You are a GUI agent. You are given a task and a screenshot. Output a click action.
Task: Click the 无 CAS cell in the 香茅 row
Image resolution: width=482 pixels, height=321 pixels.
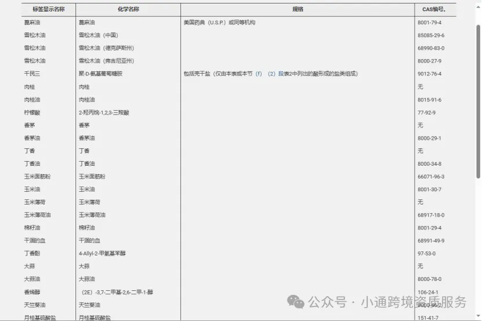click(420, 125)
